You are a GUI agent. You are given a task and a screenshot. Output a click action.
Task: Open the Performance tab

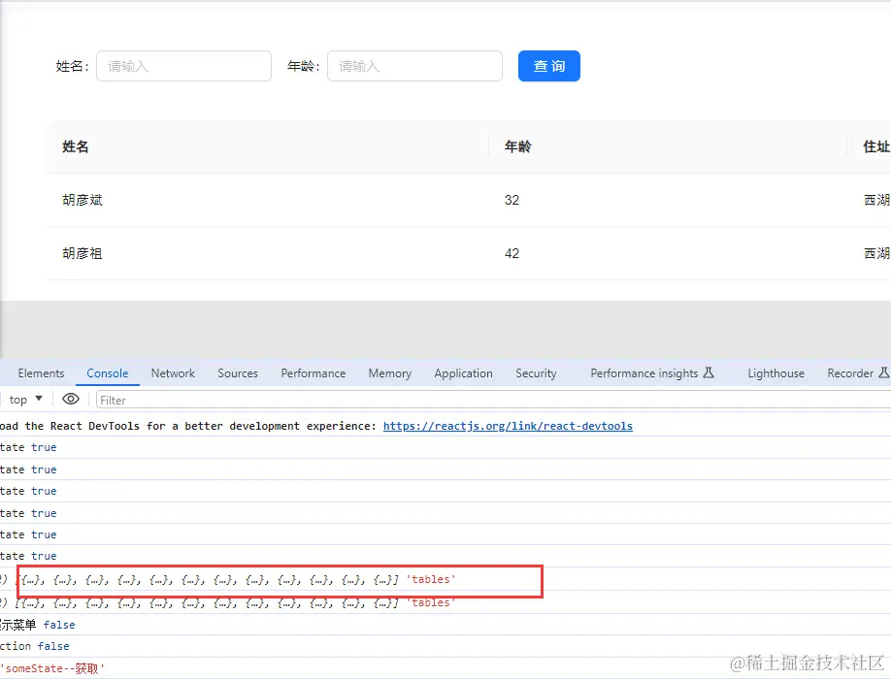(x=313, y=373)
